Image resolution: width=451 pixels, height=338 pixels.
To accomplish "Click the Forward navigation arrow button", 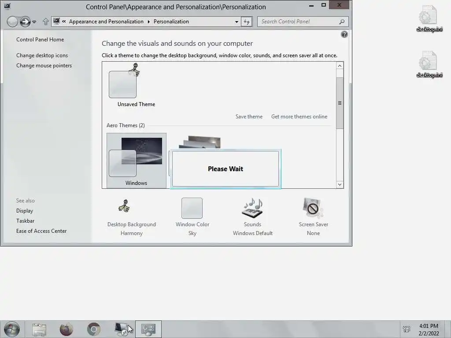I will click(25, 22).
